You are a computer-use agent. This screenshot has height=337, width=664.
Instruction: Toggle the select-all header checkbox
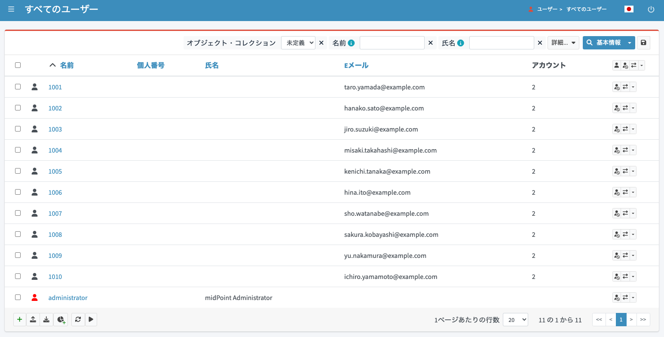click(x=18, y=65)
